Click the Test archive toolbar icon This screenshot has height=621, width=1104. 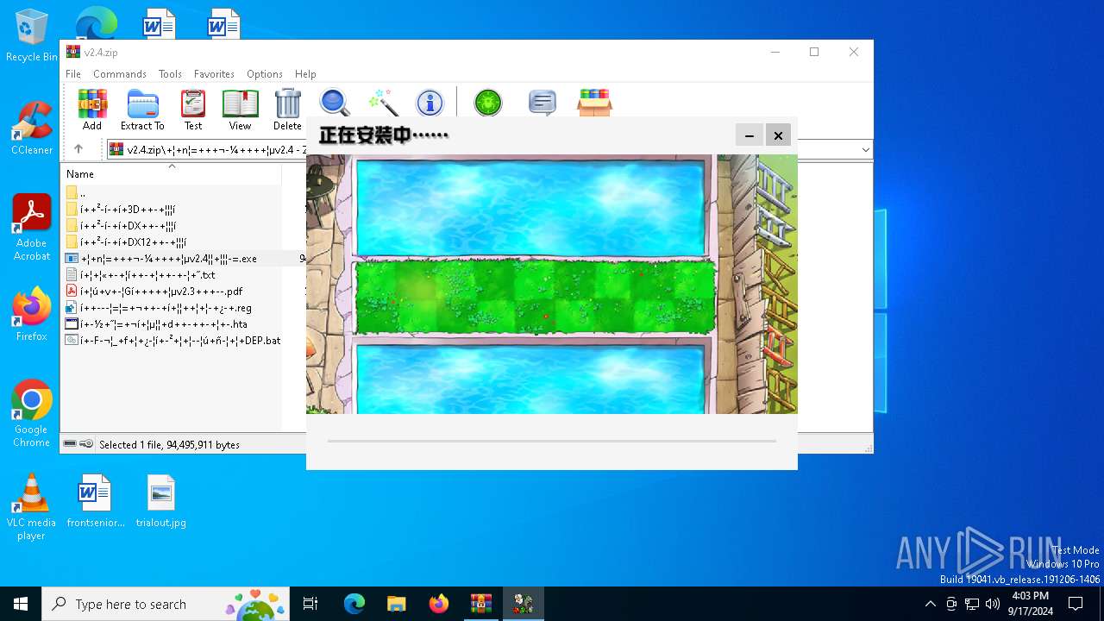[193, 109]
